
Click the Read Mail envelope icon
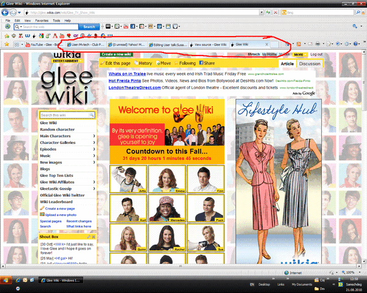(x=310, y=44)
